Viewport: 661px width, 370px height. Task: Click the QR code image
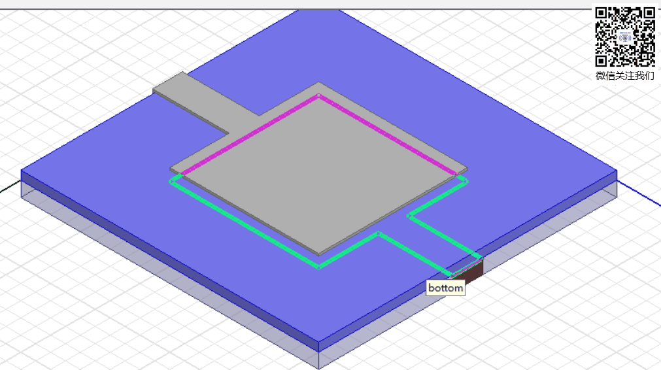point(625,37)
